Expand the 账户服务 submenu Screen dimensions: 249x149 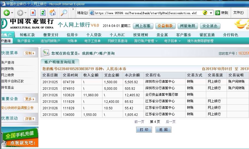pos(26,41)
